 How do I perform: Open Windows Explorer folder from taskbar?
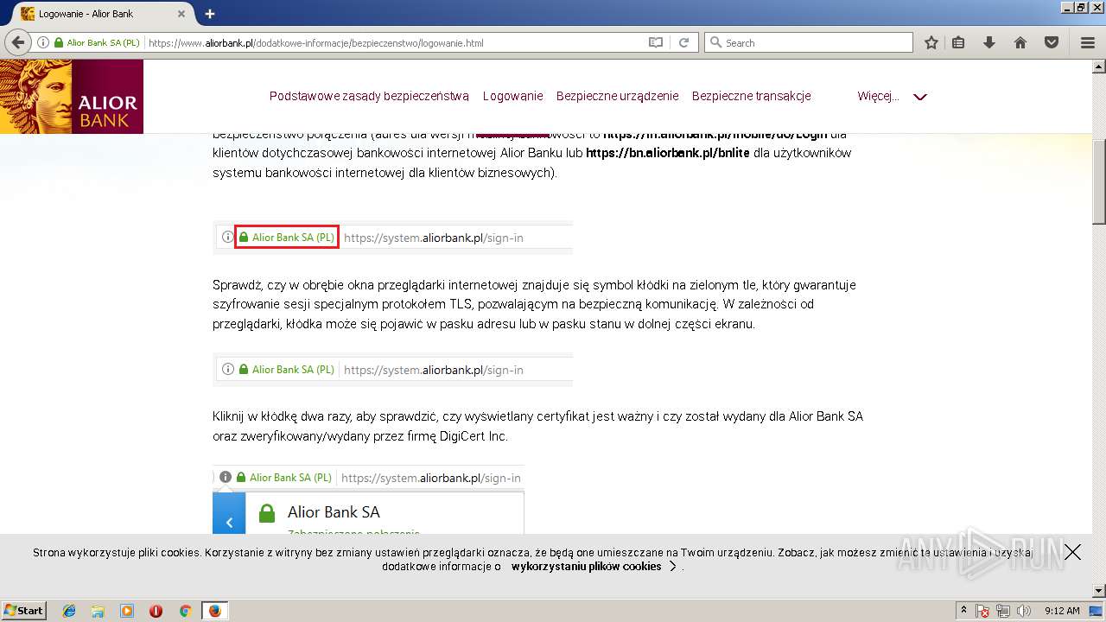click(x=98, y=611)
